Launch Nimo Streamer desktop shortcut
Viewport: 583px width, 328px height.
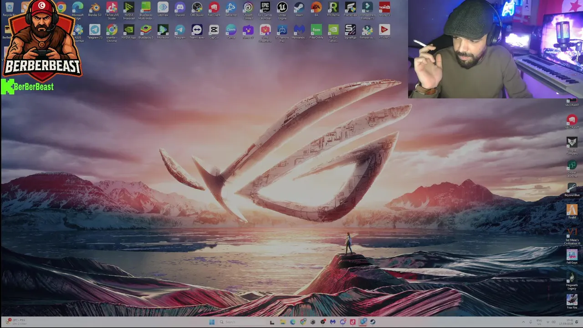coord(265,33)
